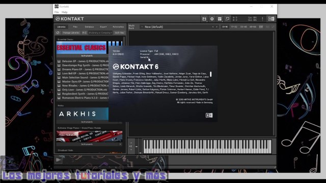Click Resplendent Synth instrument icon
This screenshot has width=326, height=183.
coord(59,94)
